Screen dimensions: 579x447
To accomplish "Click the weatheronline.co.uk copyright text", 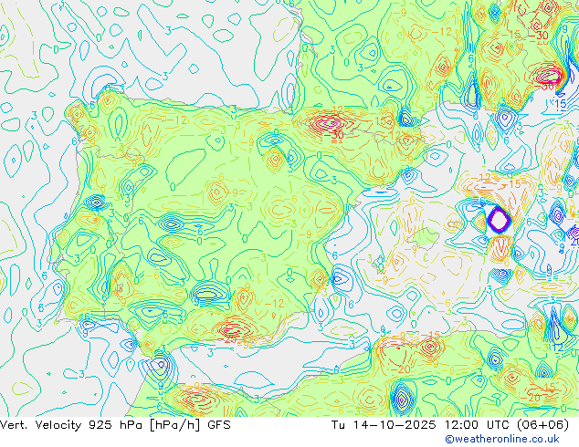I will (502, 439).
